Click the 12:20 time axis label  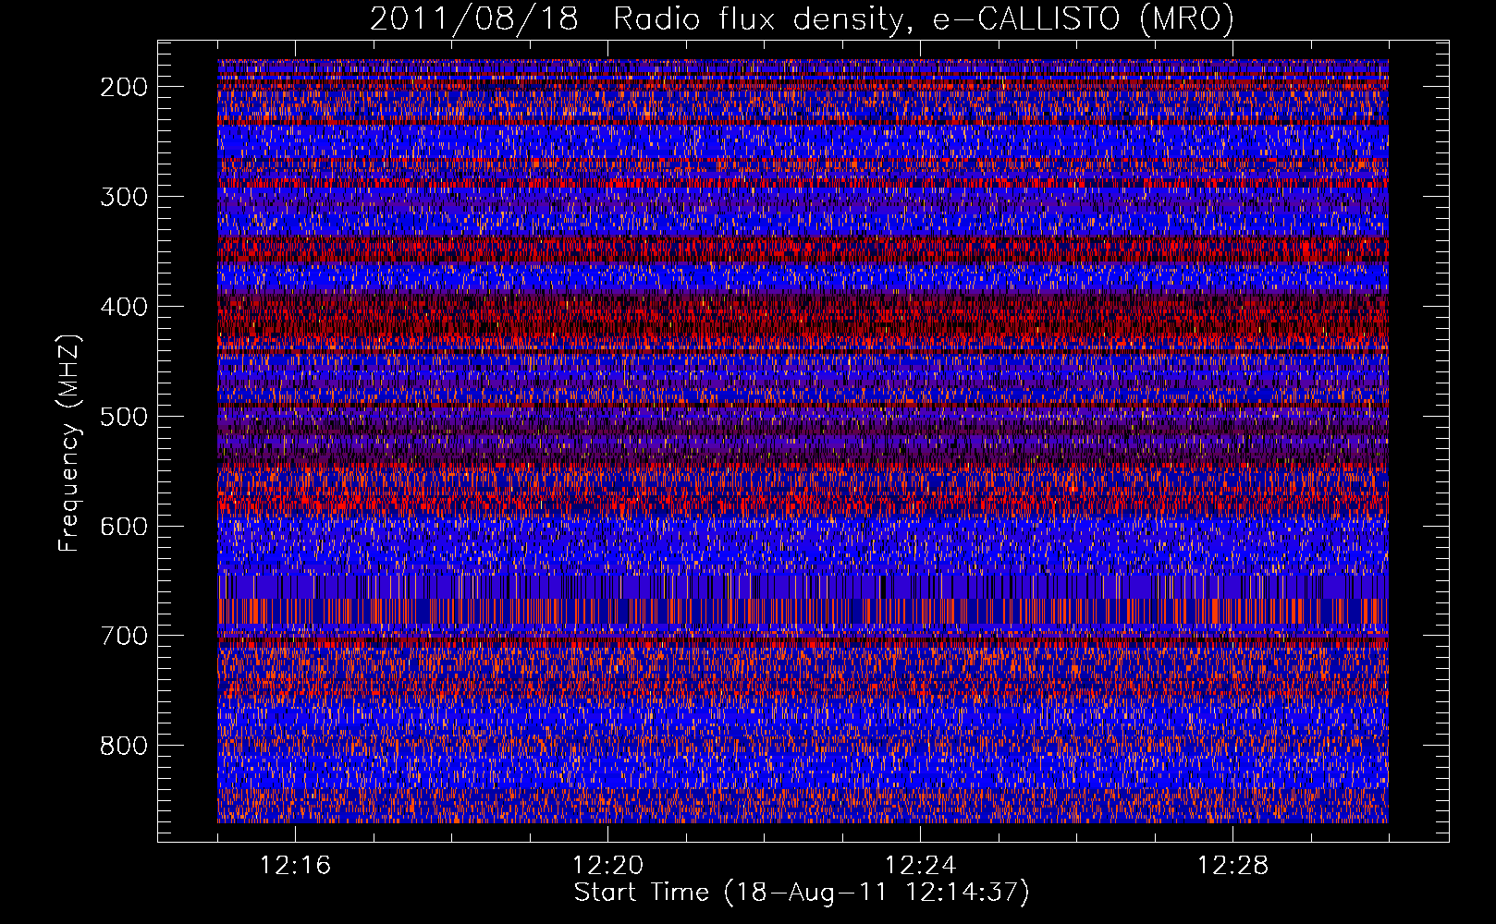pos(607,866)
